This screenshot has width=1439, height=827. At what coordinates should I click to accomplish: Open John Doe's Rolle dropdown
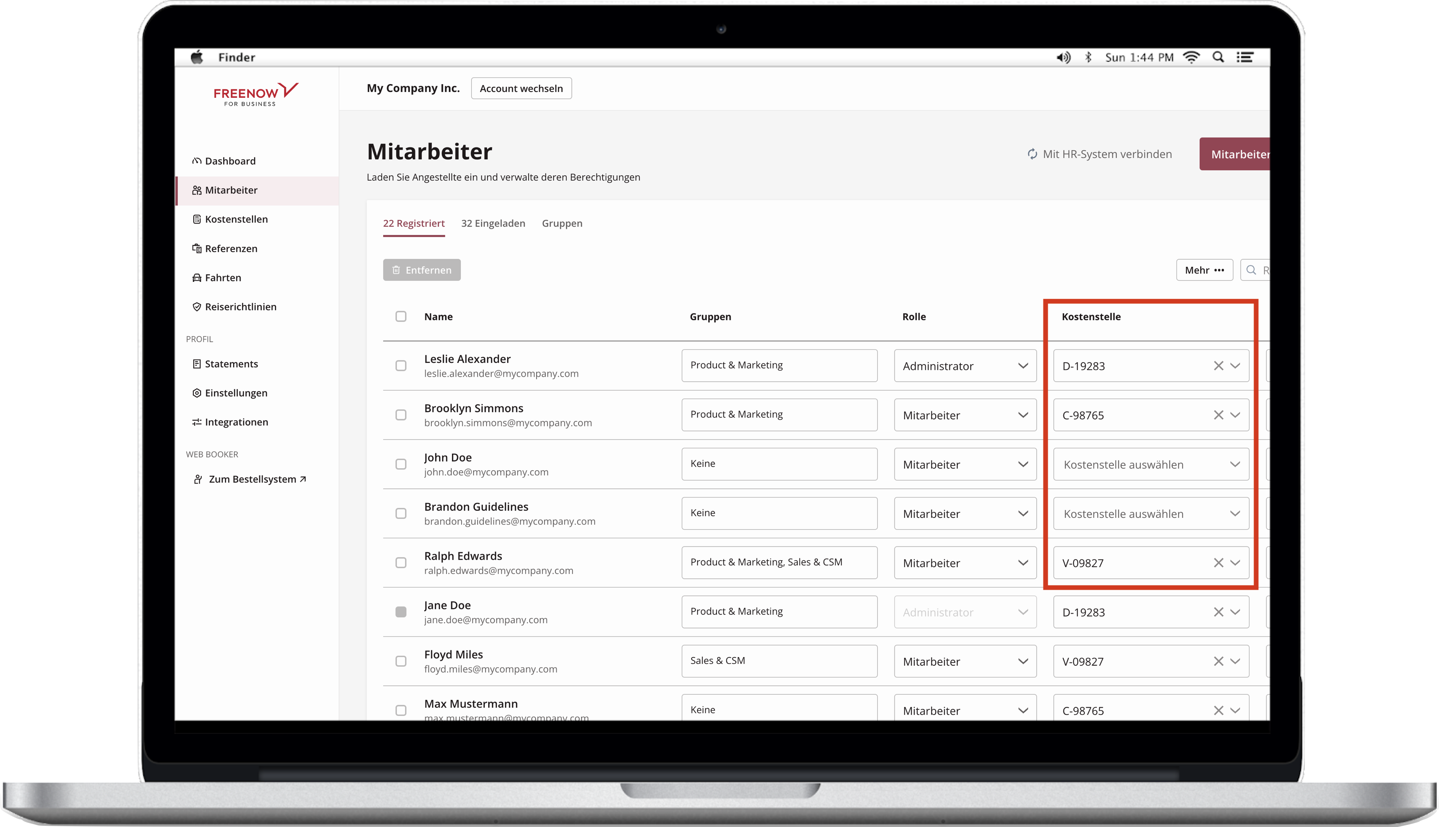pos(965,464)
